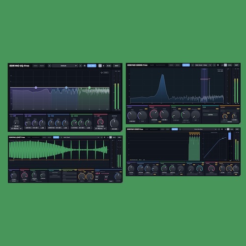Select the blue MID band node on EQ graph
The width and height of the screenshot is (246, 246).
(66, 88)
